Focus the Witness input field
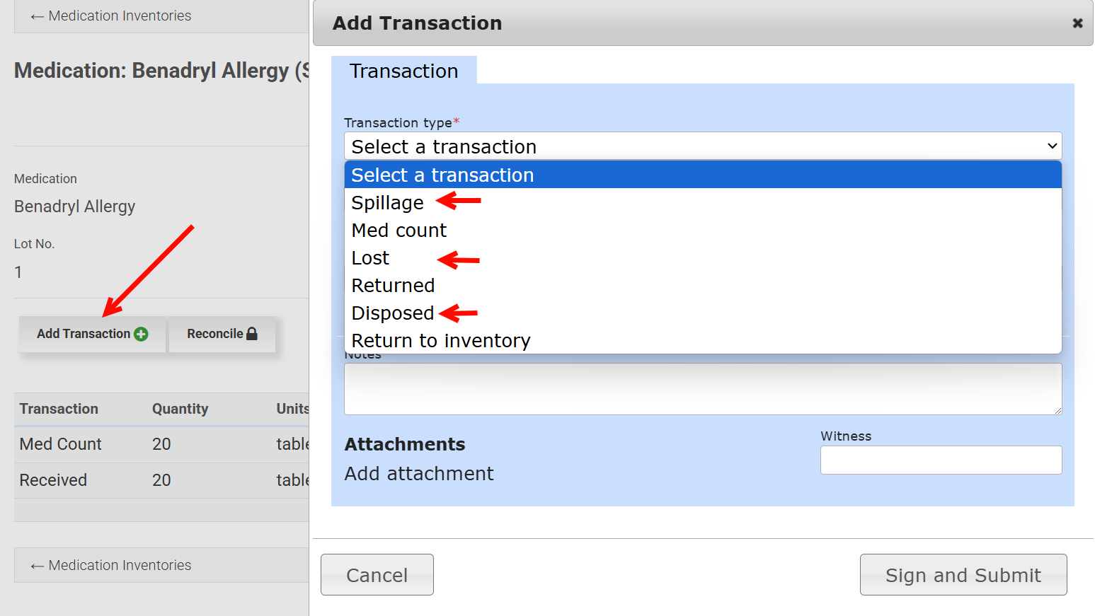Image resolution: width=1095 pixels, height=616 pixels. pyautogui.click(x=941, y=460)
